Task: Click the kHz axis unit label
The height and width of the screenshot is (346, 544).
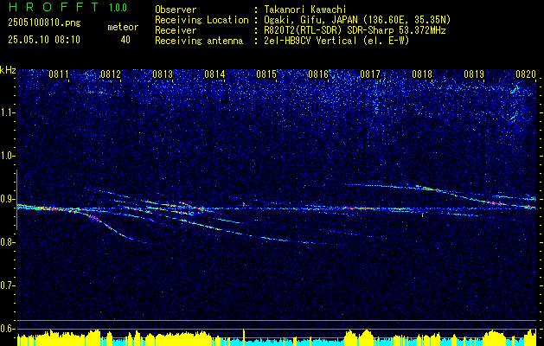Action: click(8, 70)
